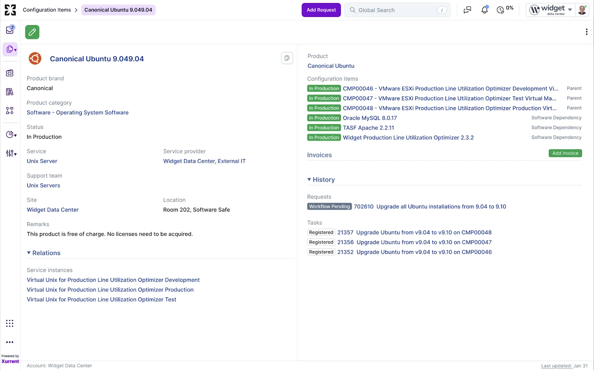Open CMP00046 configuration item
The height and width of the screenshot is (370, 594).
(450, 89)
